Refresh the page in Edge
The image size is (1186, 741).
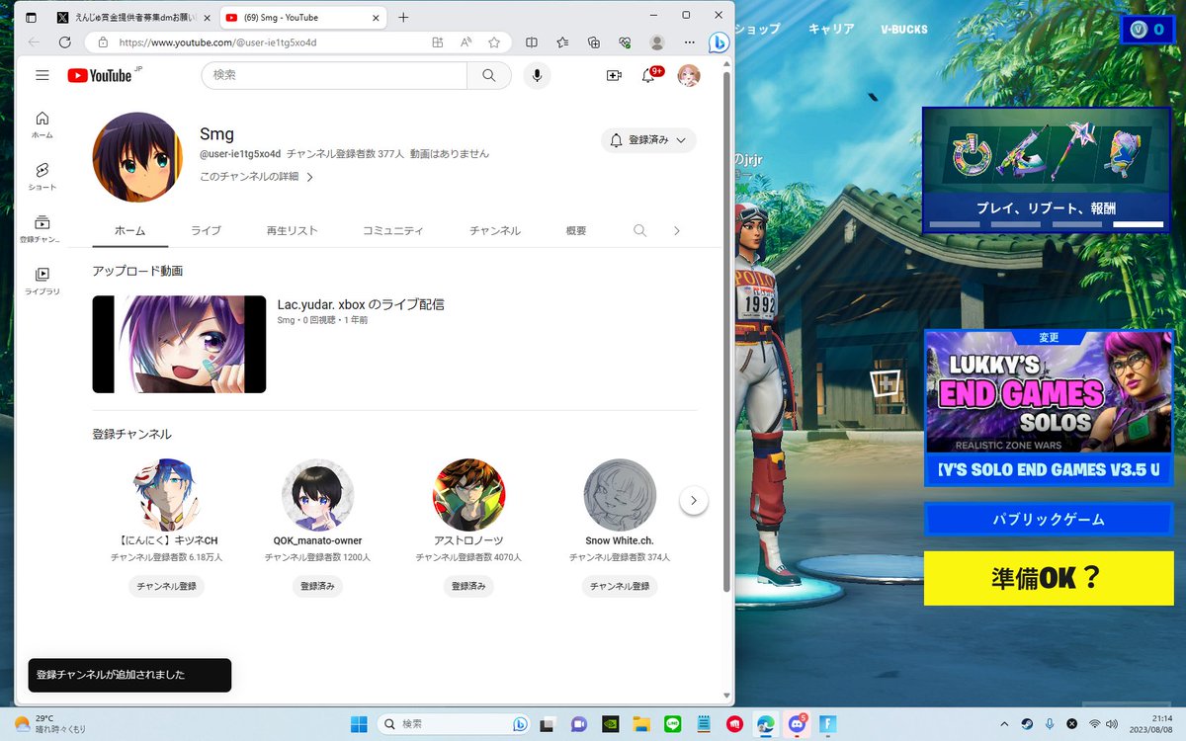pos(65,42)
